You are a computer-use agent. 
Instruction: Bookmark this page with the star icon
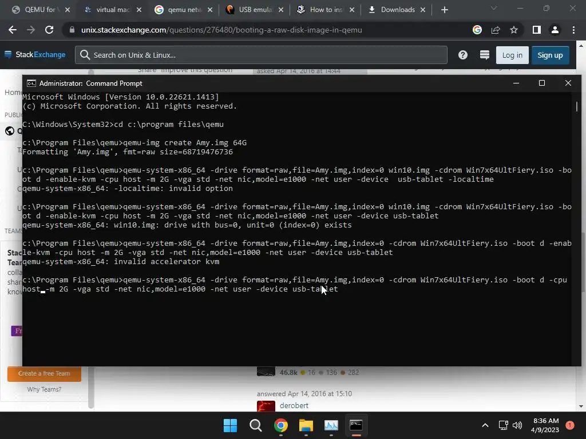(514, 30)
